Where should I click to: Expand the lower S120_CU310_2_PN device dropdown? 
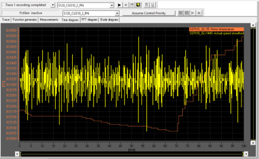117,13
